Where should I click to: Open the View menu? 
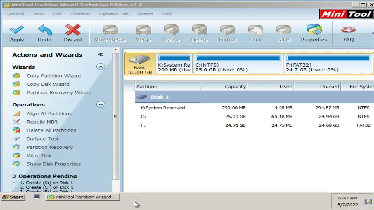[x=38, y=14]
